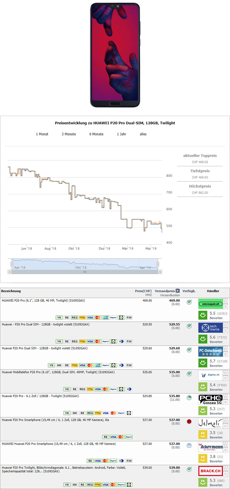Image resolution: width=230 pixels, height=489 pixels.
Task: Click the green smiley rating for microspot.ch
Action: pos(203,315)
